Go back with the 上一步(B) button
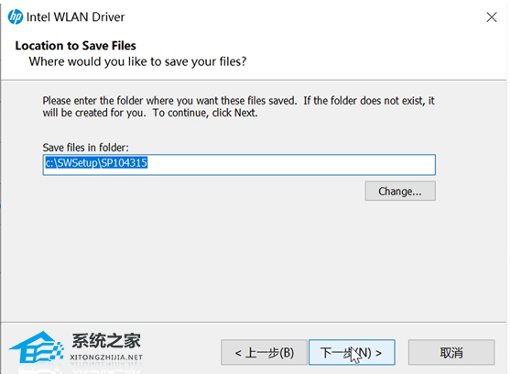The image size is (511, 374). click(x=264, y=353)
